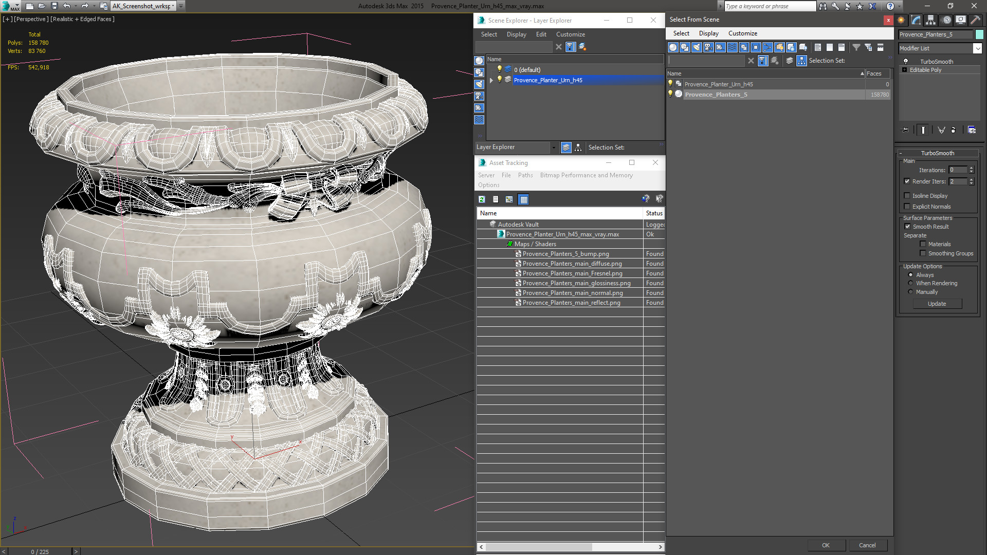Toggle Display Space Warps filter icon
This screenshot has height=555, width=987.
pyautogui.click(x=732, y=47)
